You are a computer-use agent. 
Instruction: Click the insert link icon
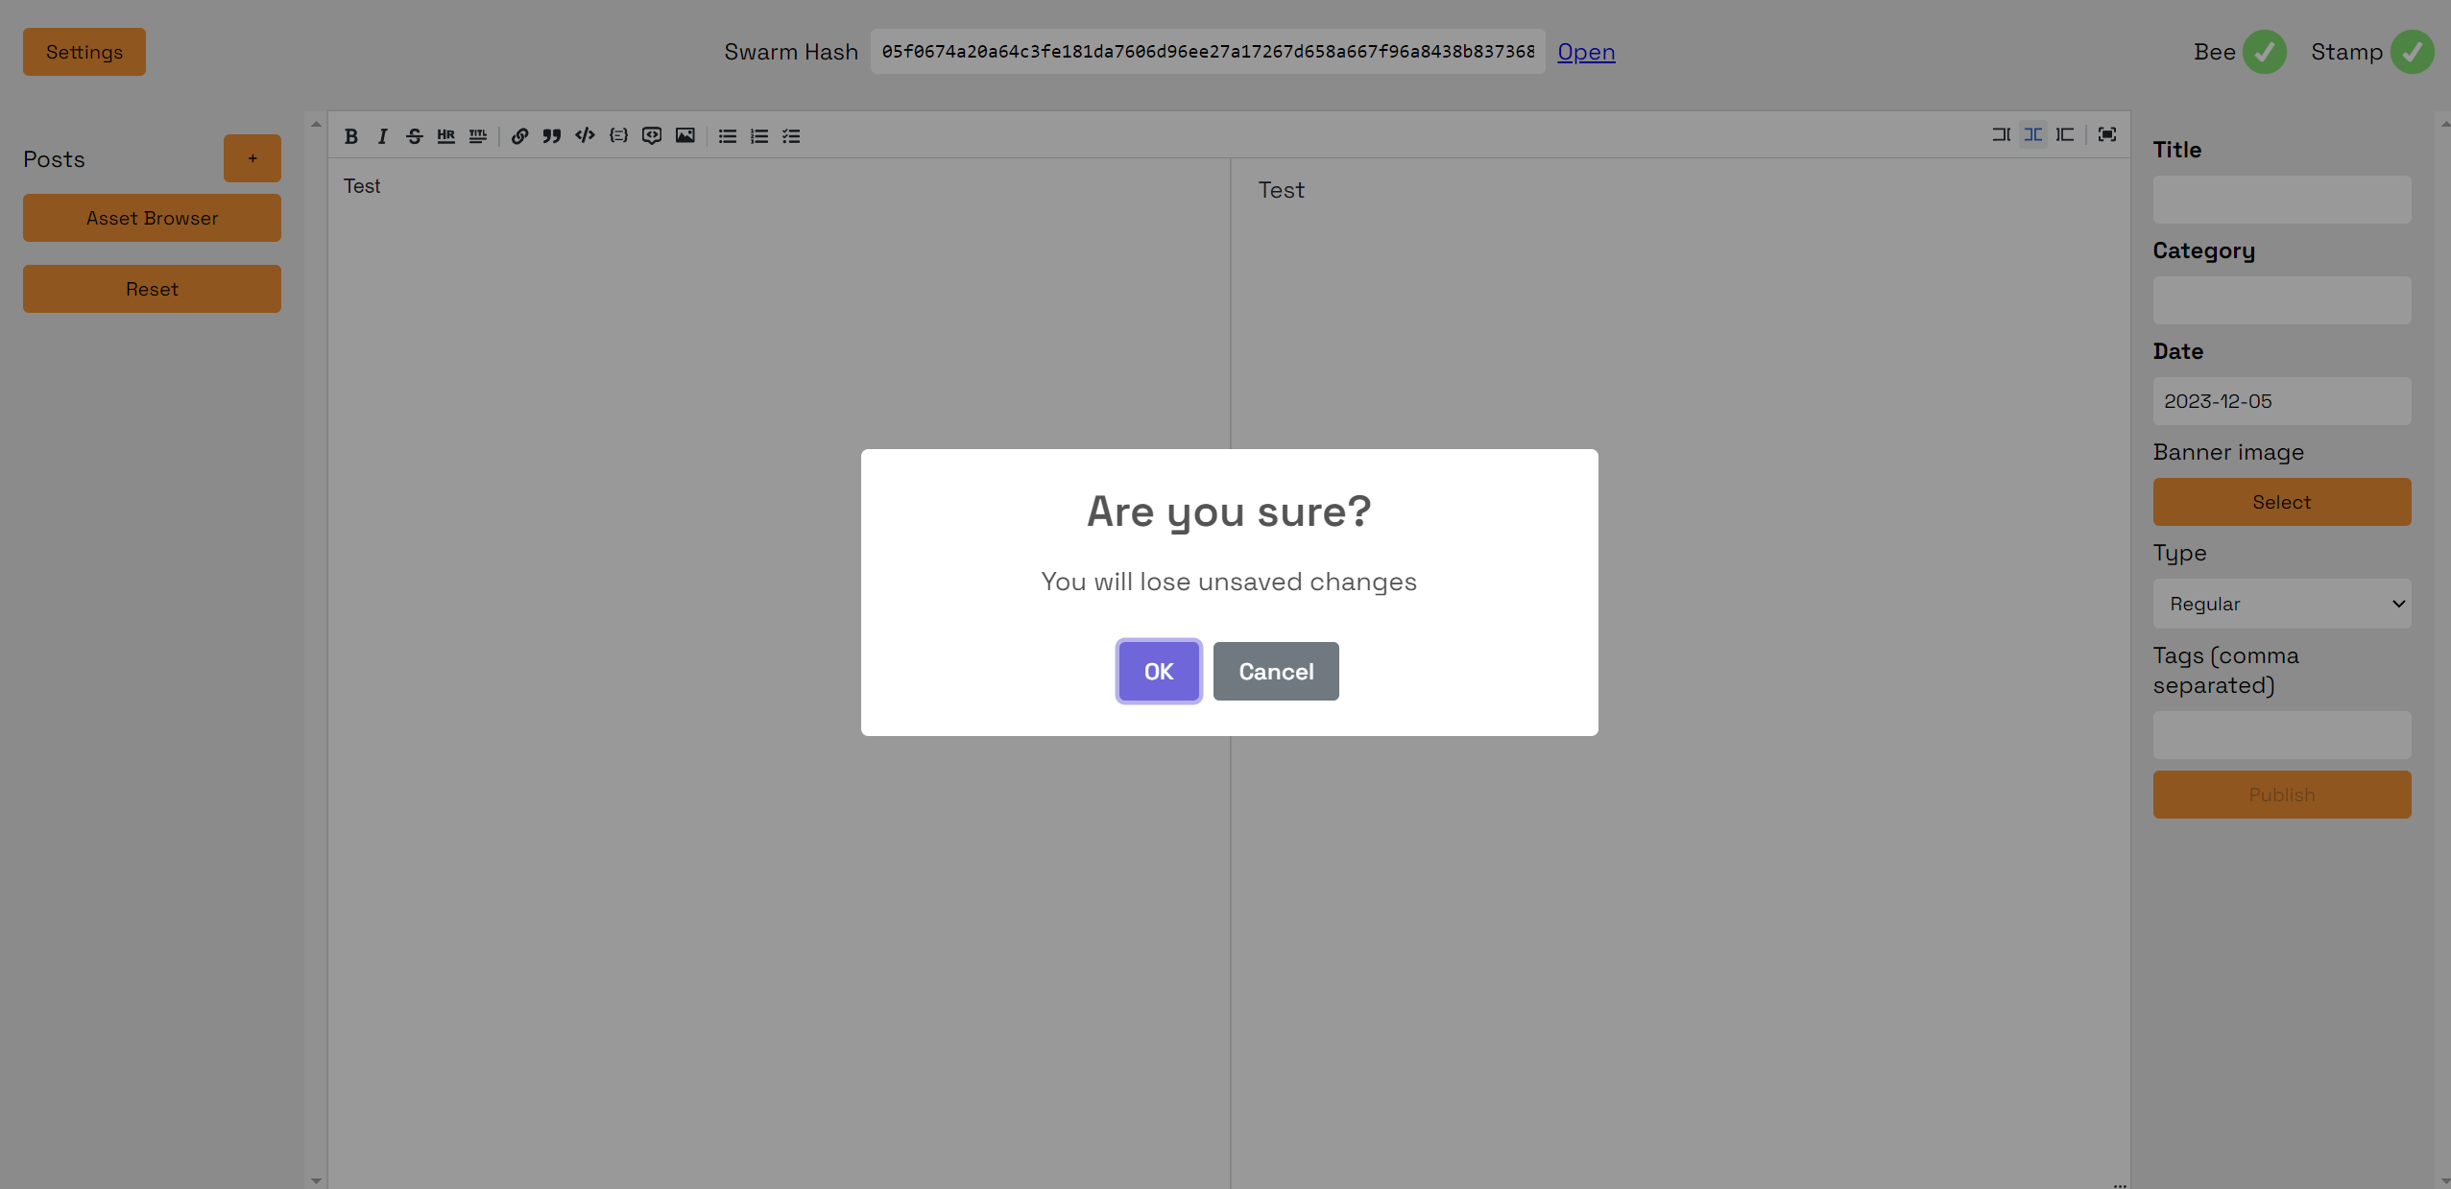pos(519,136)
